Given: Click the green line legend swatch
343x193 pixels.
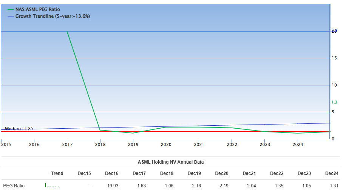Looking at the screenshot, I should pos(11,9).
